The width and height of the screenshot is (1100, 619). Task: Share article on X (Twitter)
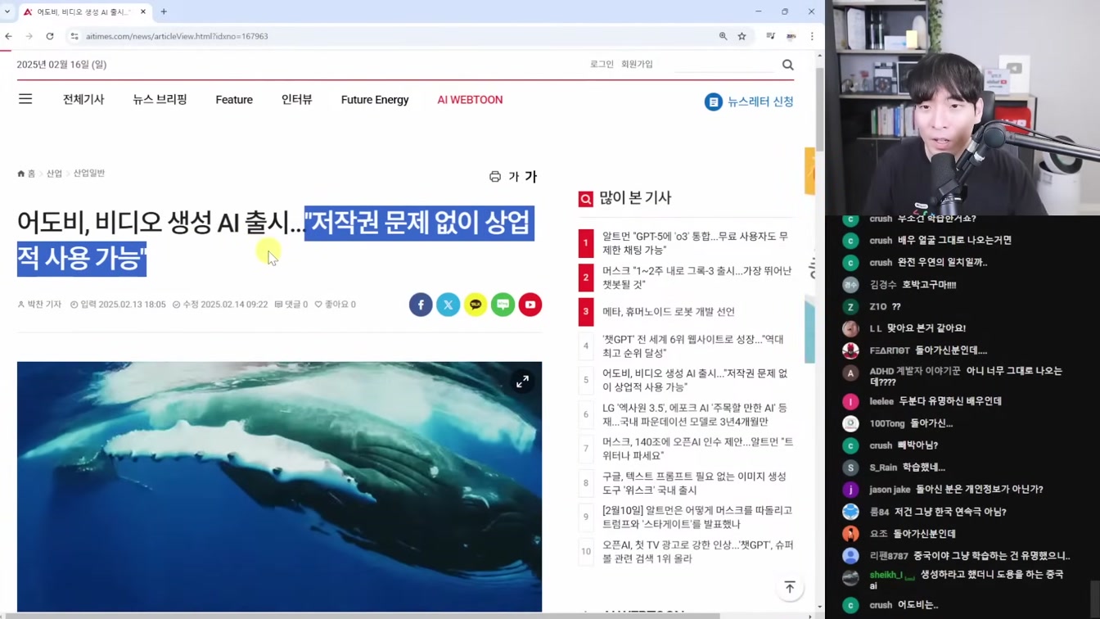click(x=448, y=305)
